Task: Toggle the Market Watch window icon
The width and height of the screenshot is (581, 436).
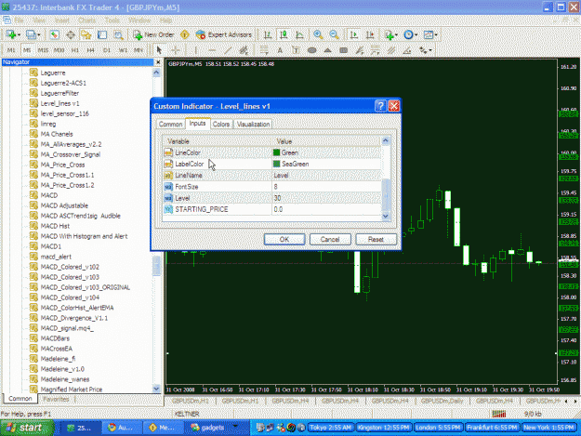Action: pyautogui.click(x=54, y=34)
